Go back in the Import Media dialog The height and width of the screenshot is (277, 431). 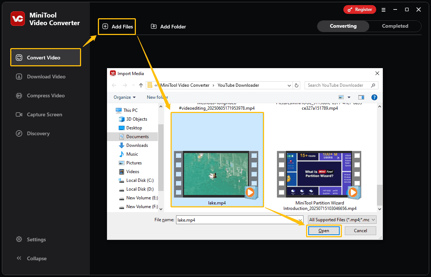click(114, 85)
